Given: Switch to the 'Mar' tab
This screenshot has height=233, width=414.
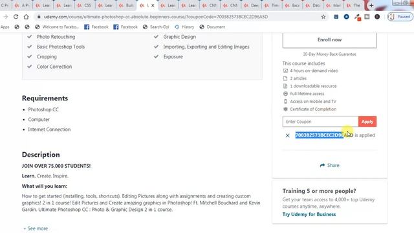Looking at the screenshot, I should click(334, 5).
